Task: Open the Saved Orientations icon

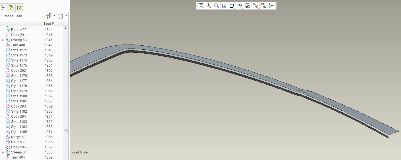Action: (x=240, y=6)
